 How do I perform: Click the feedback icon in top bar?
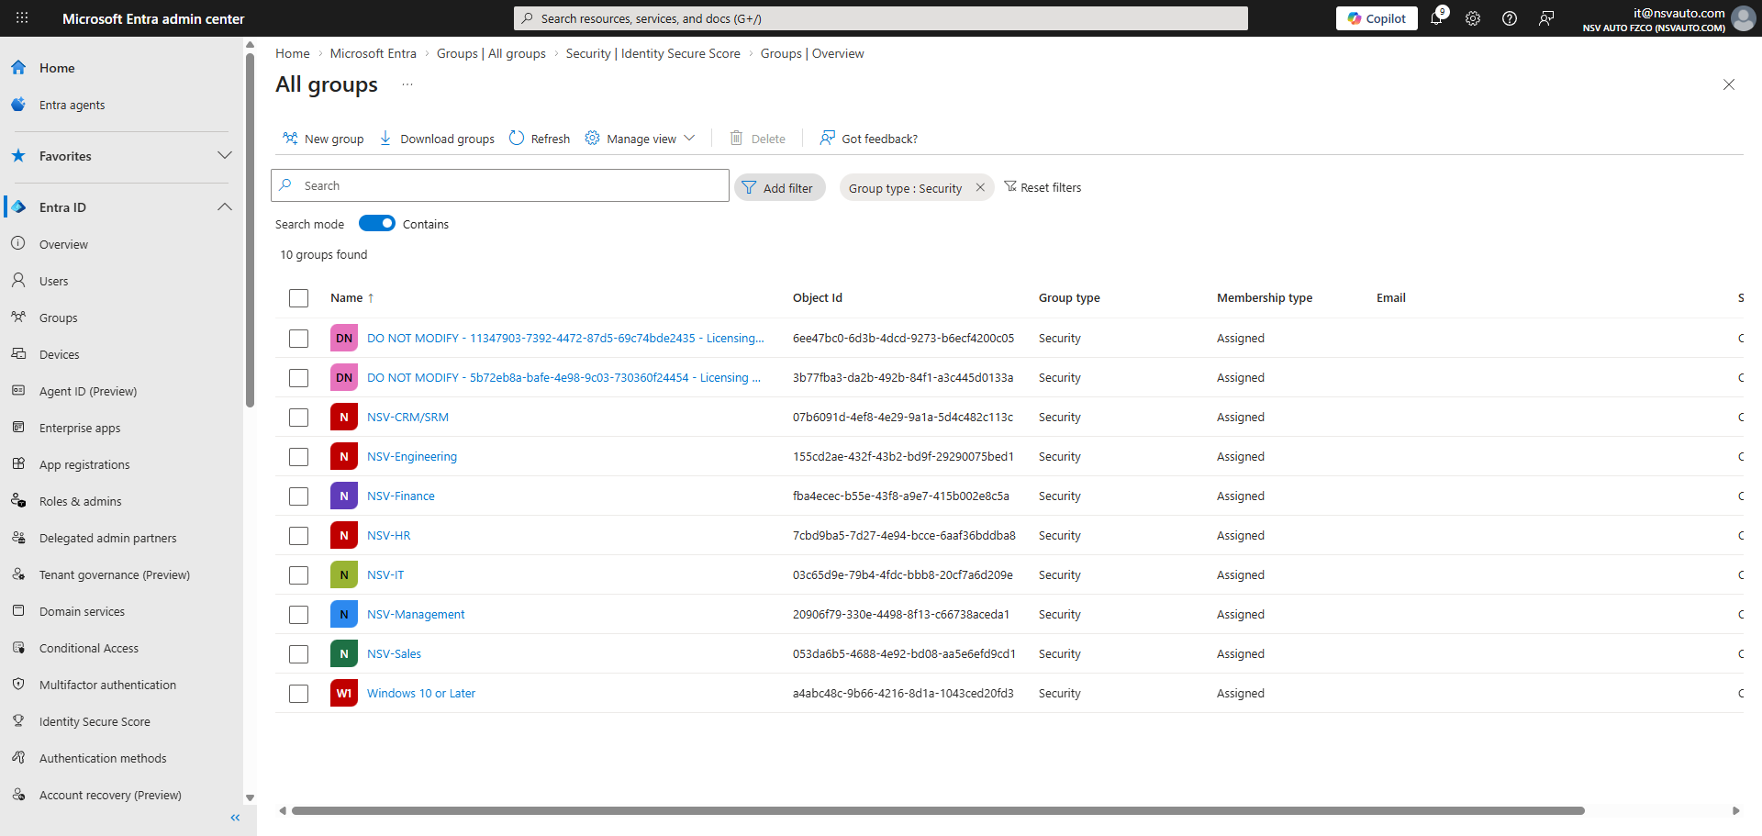tap(1546, 18)
